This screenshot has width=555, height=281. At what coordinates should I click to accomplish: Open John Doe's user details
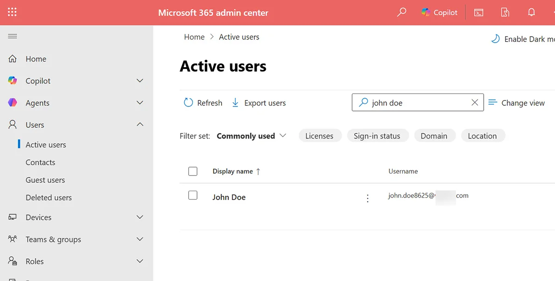tap(229, 197)
